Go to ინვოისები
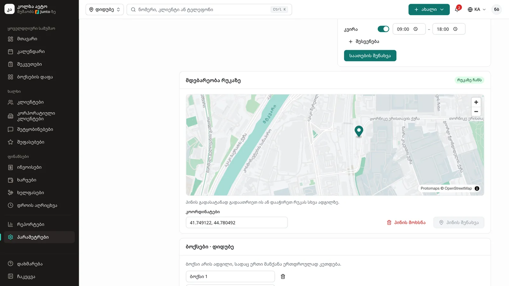This screenshot has height=286, width=509. click(x=39, y=167)
